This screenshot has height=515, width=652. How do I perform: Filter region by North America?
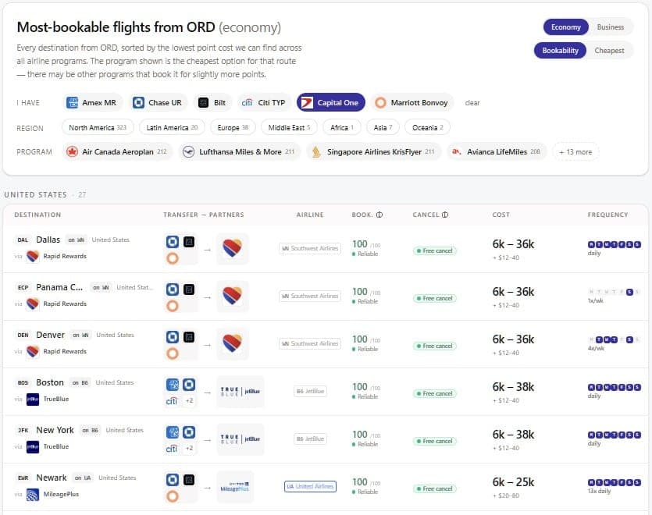click(98, 128)
